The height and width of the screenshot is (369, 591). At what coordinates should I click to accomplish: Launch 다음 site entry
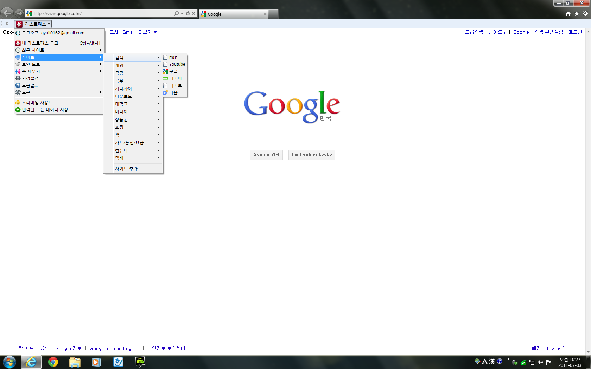coord(174,92)
